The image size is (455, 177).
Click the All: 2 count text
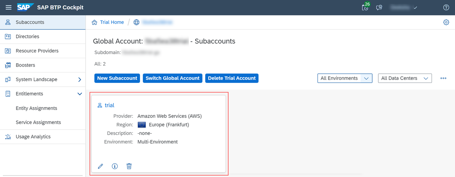pos(100,64)
